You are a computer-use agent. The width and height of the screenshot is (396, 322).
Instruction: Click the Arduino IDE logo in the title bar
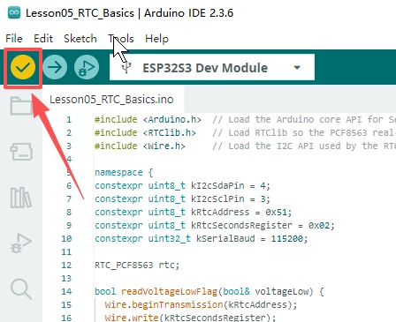tap(14, 13)
